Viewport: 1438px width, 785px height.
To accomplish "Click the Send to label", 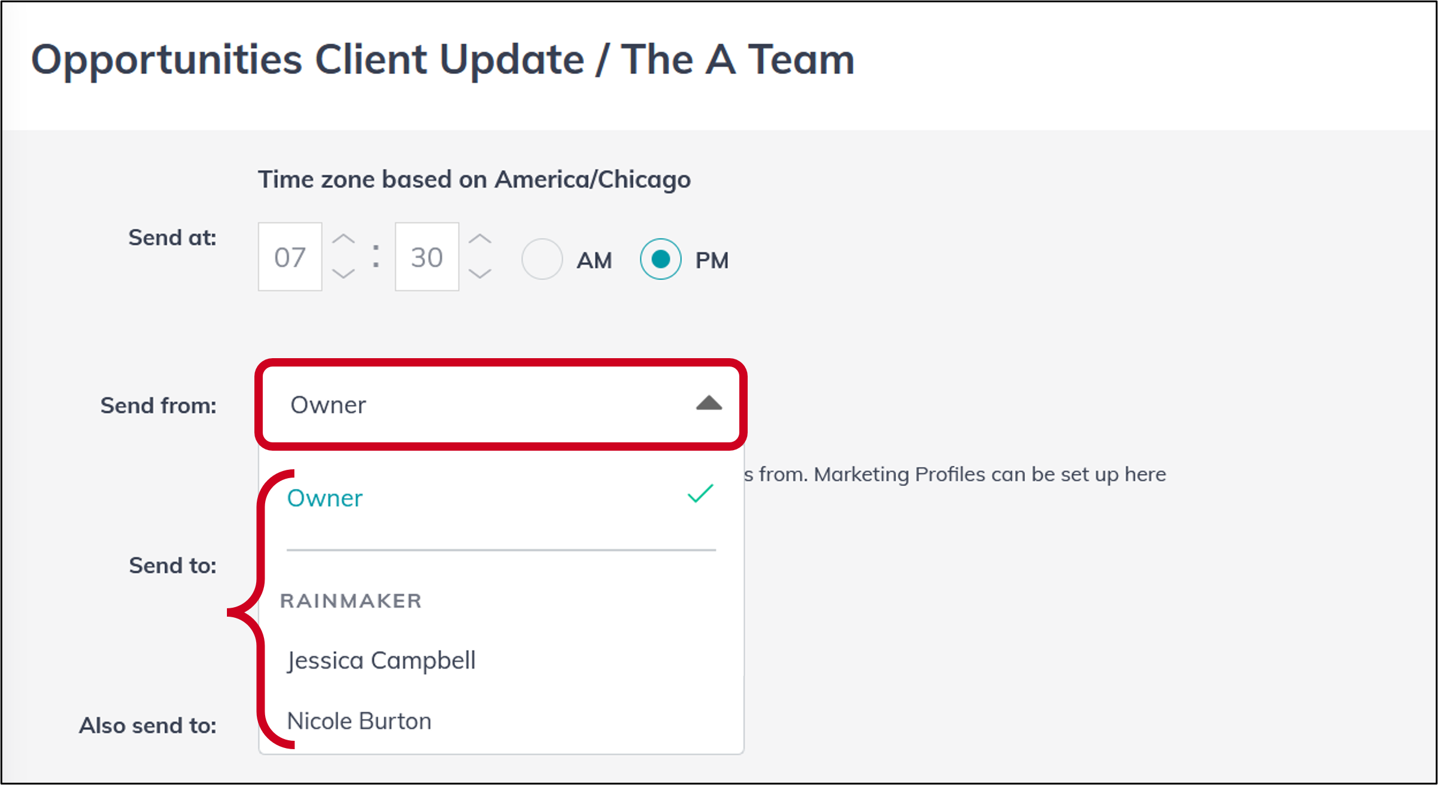I will (x=173, y=565).
